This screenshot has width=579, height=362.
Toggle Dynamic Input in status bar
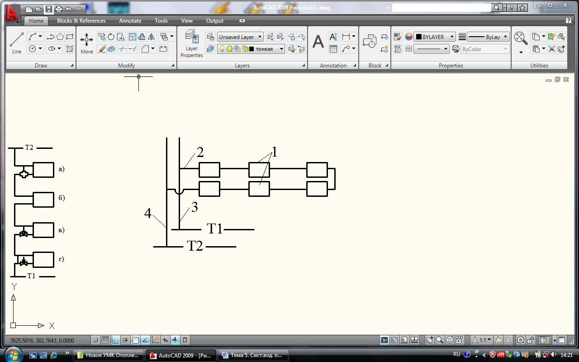165,340
